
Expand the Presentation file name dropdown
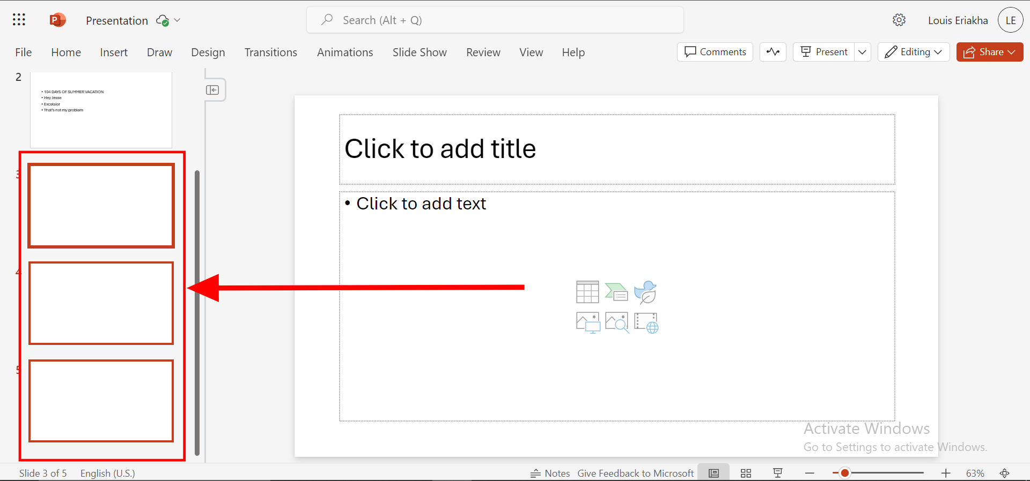[178, 20]
